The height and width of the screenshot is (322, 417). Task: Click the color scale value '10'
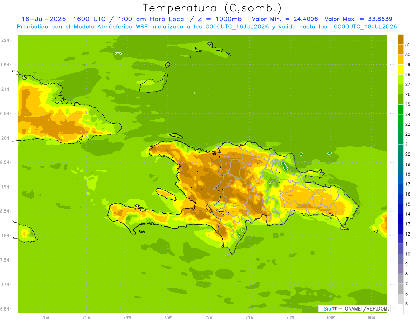tap(408, 254)
